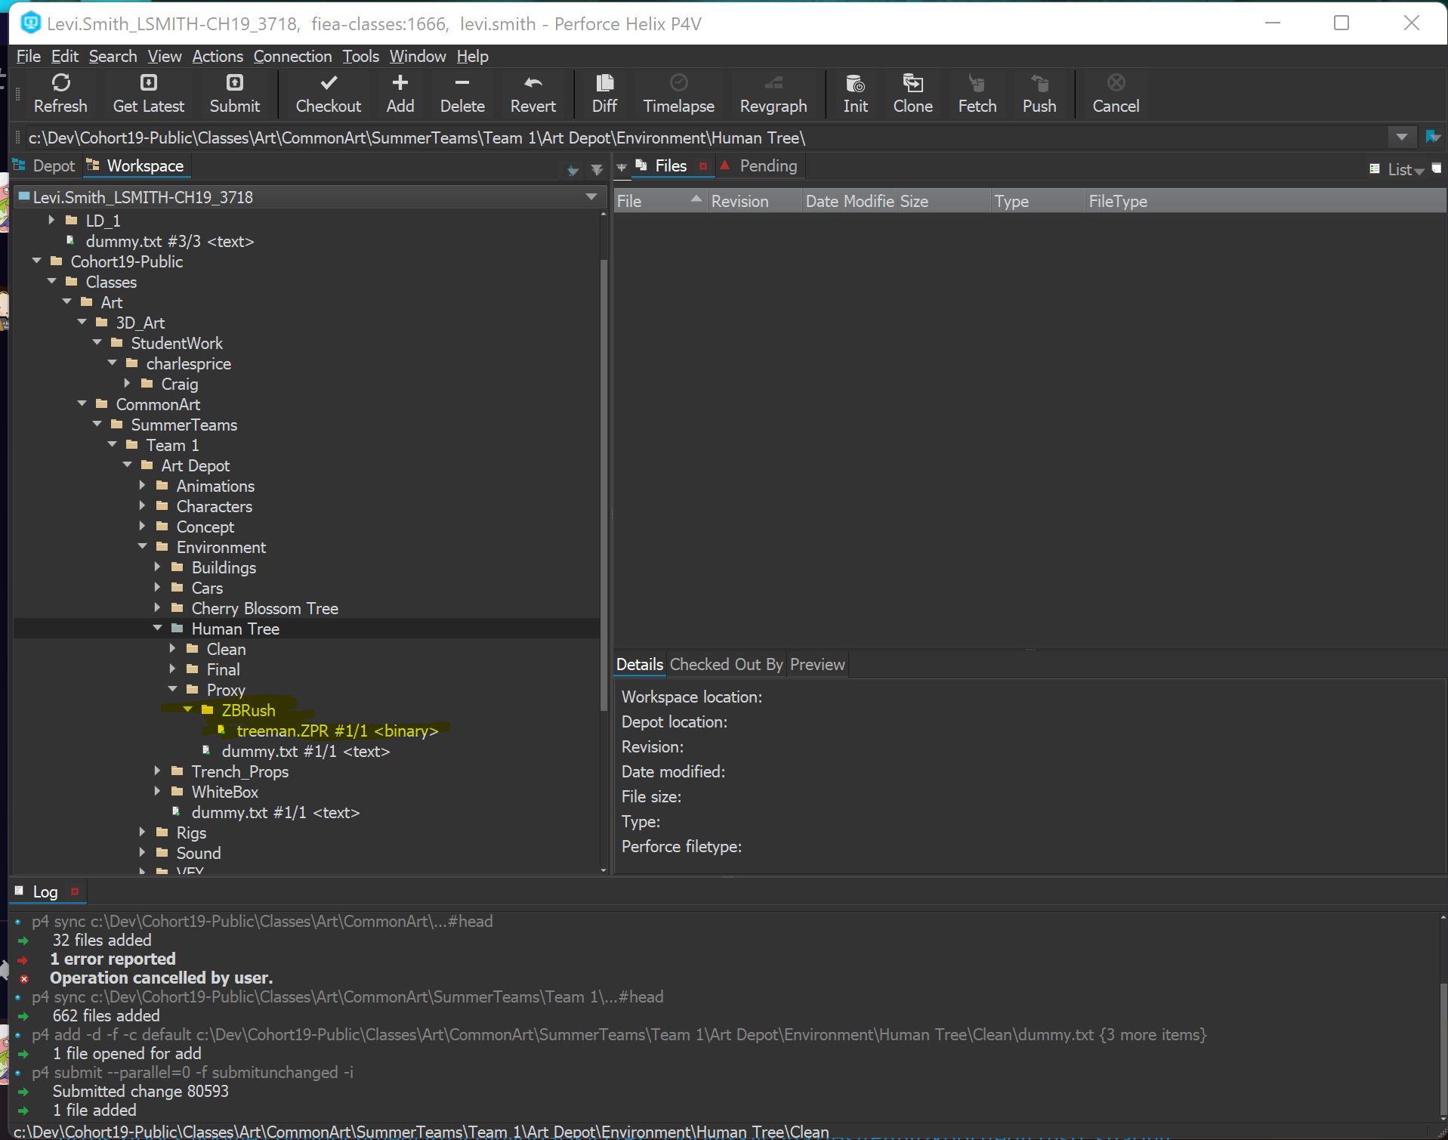Sort by the Size column header

pyautogui.click(x=943, y=201)
